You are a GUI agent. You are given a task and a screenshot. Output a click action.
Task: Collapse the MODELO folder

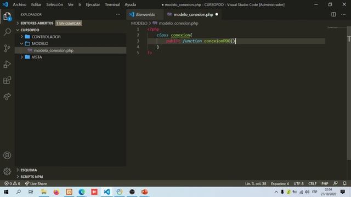tap(40, 44)
